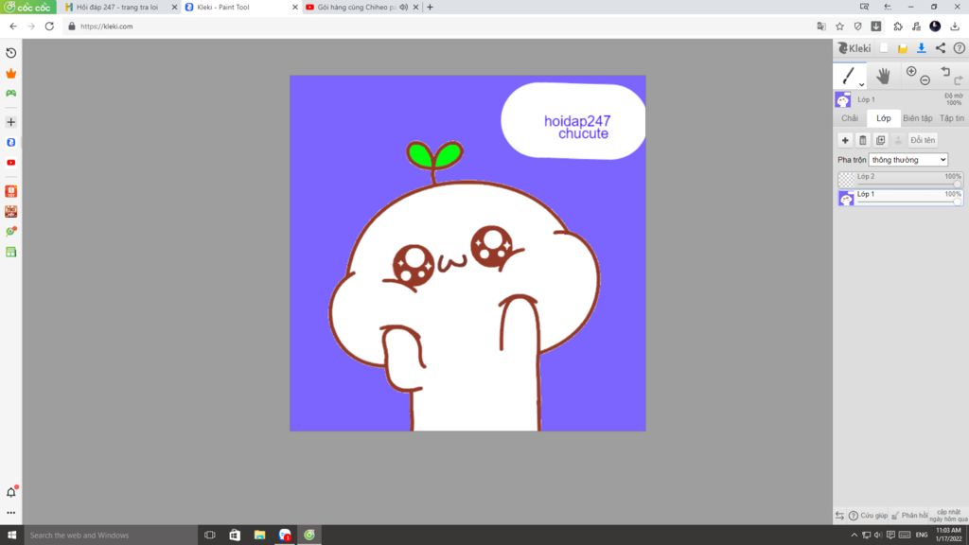Go back in browser

point(13,26)
